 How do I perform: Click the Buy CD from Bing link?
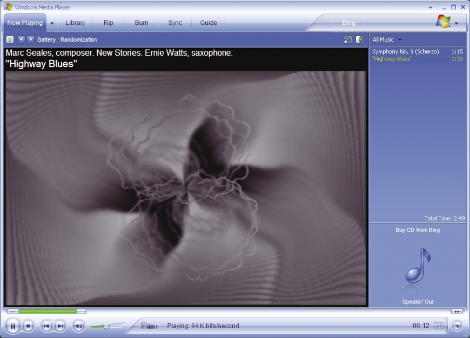(x=418, y=230)
